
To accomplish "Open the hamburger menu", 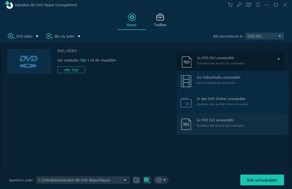I will click(258, 5).
